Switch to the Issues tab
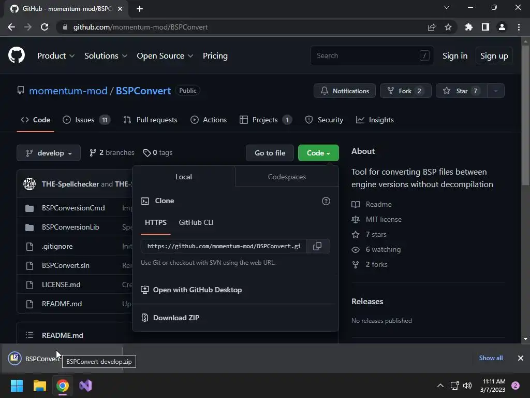Screen dimensions: 530x398 [x=86, y=120]
